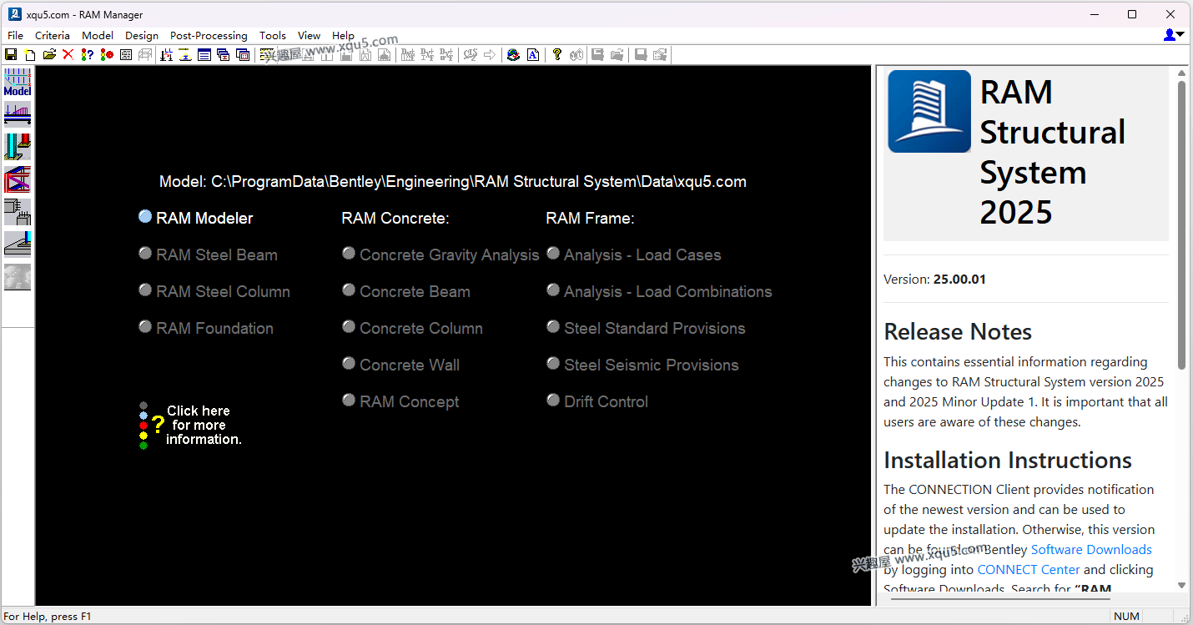1193x625 pixels.
Task: Open the Design menu
Action: pos(142,35)
